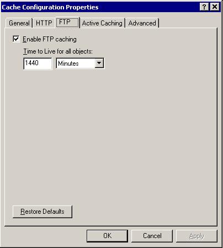
Task: Click the word Minutes inside the combo box
Action: click(68, 64)
